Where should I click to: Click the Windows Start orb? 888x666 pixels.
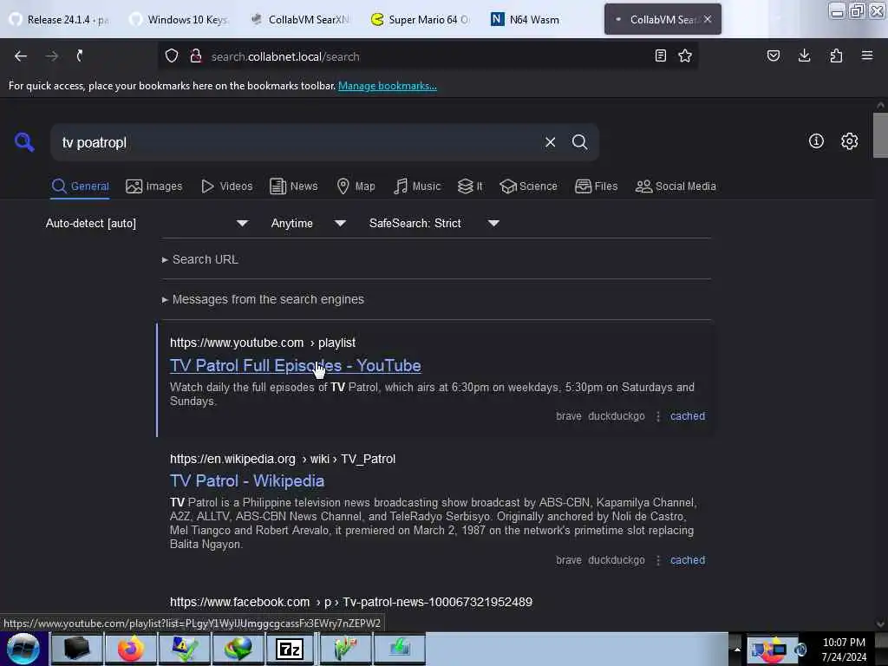23,649
